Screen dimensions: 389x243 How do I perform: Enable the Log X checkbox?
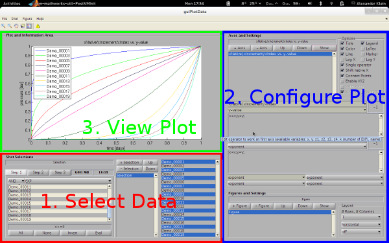342,60
